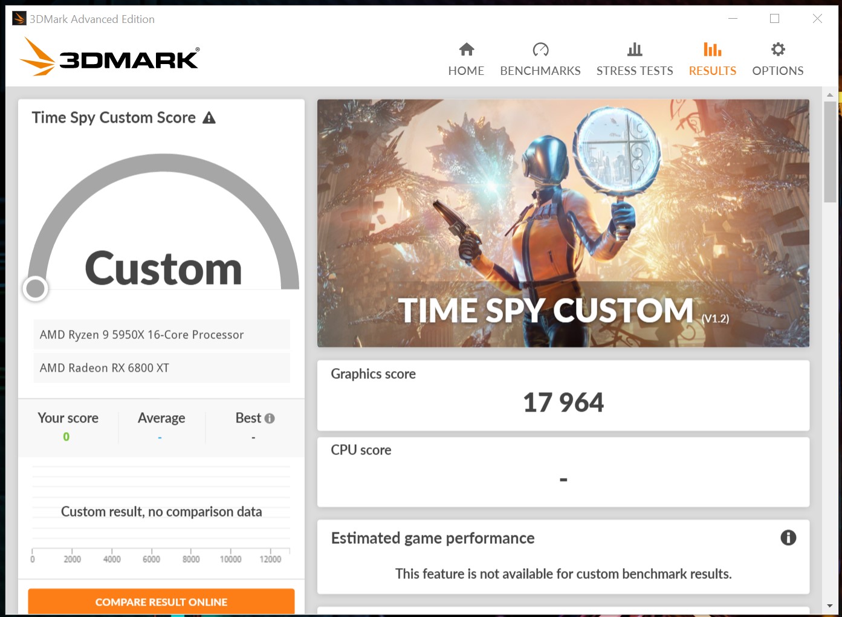Click warning triangle next to Time Spy Custom Score

click(209, 118)
